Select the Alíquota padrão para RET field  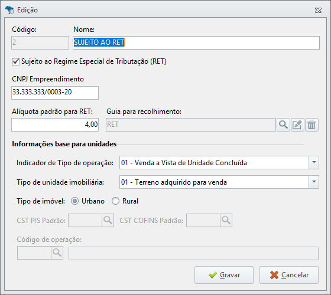tap(55, 124)
